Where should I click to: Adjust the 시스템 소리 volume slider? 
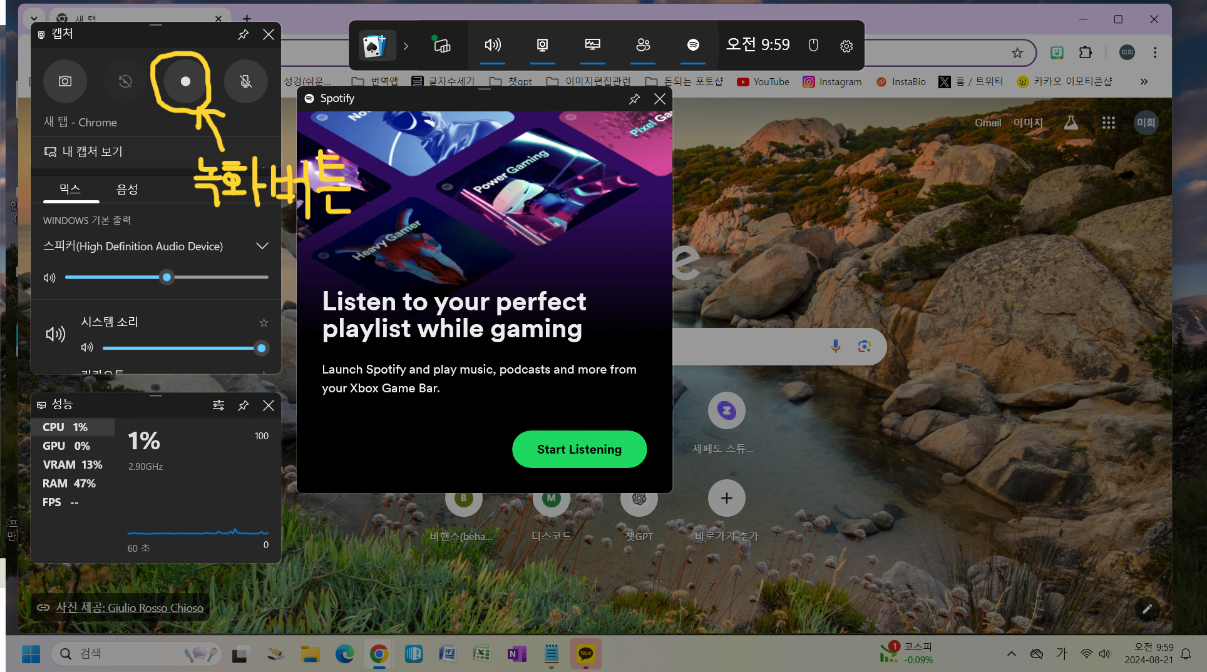point(182,348)
